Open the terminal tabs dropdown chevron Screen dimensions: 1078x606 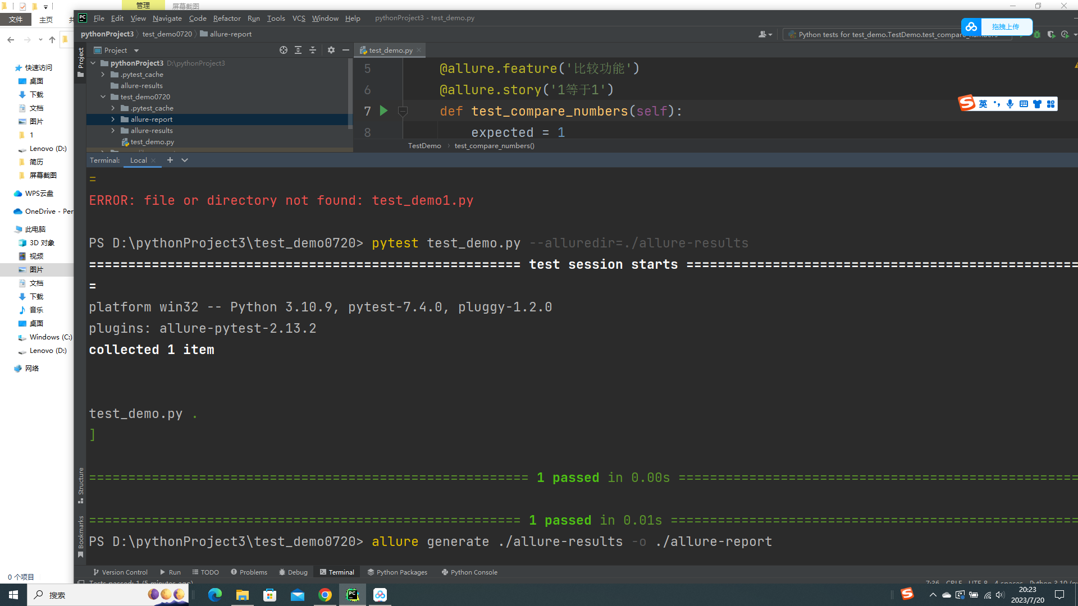tap(185, 160)
